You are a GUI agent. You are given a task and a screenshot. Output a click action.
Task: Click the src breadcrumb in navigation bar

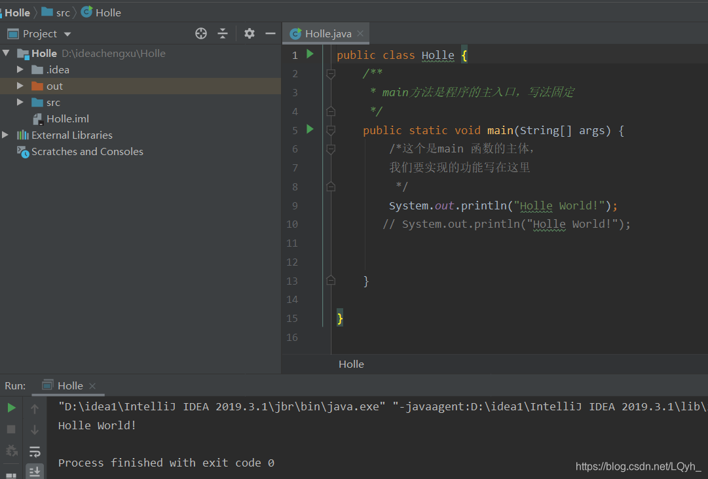[56, 12]
